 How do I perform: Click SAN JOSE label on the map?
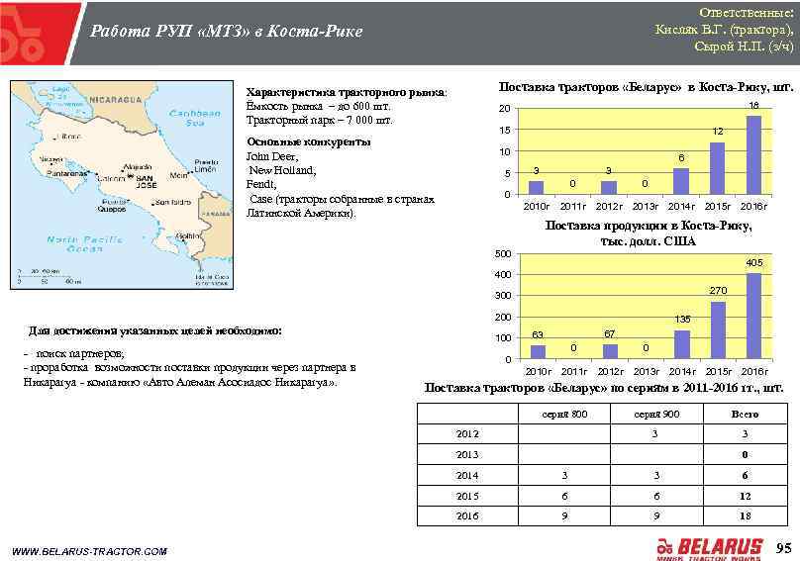click(x=146, y=182)
